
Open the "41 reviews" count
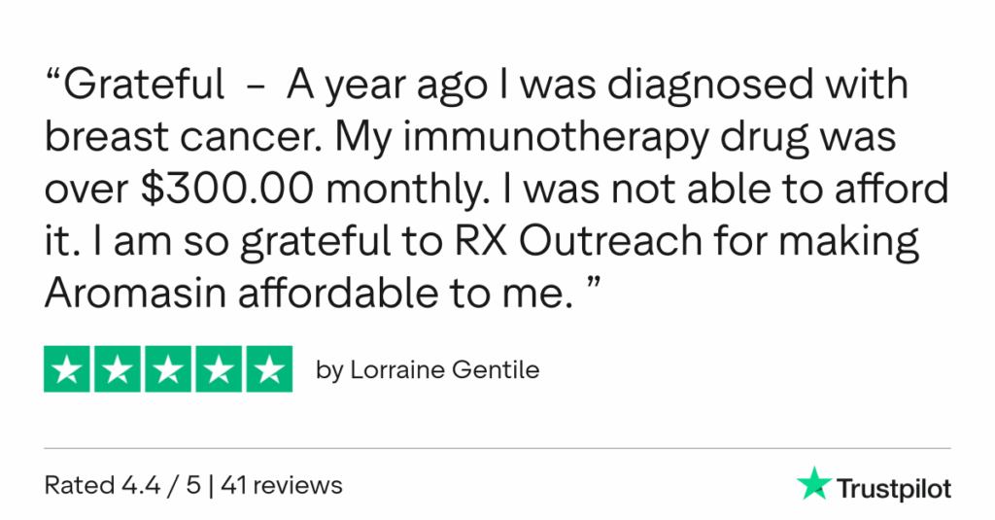coord(282,484)
